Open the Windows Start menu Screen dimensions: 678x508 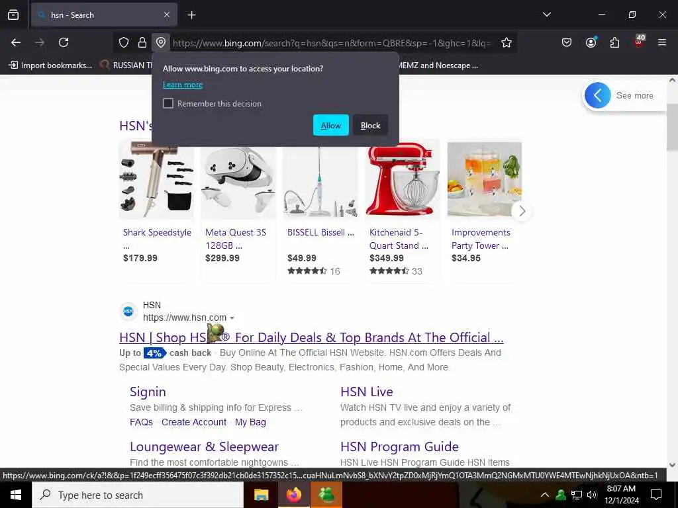pyautogui.click(x=16, y=495)
